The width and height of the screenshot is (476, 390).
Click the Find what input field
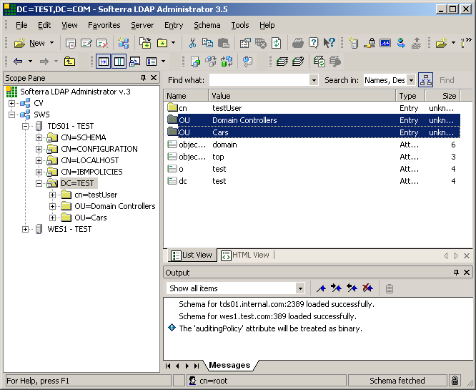pos(259,80)
